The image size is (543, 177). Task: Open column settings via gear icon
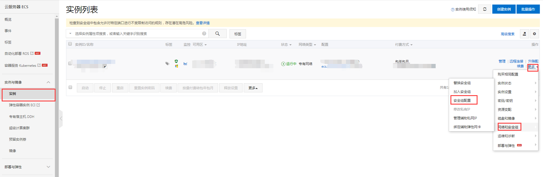point(534,34)
